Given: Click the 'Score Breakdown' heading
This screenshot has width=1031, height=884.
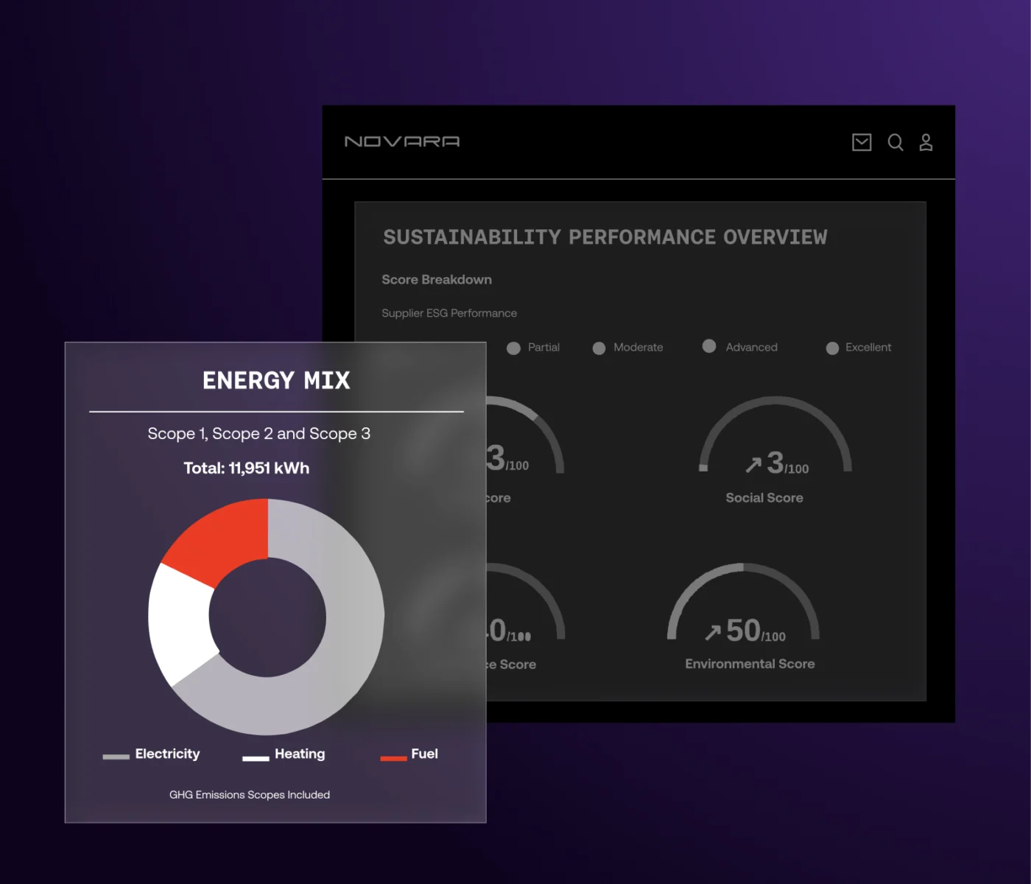Looking at the screenshot, I should pos(437,280).
